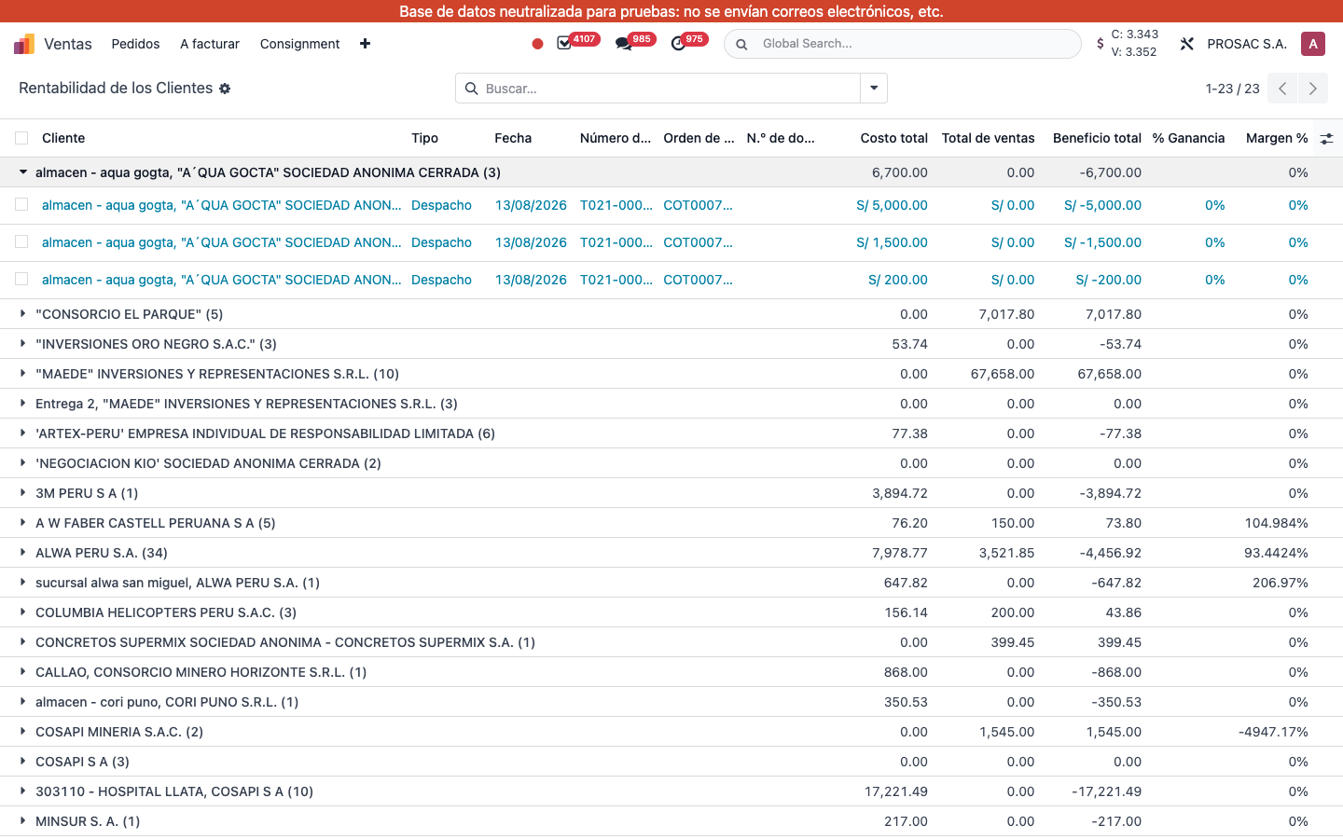Image resolution: width=1343 pixels, height=839 pixels.
Task: Expand the 'ARTEX-PERU' group row
Action: click(x=22, y=433)
